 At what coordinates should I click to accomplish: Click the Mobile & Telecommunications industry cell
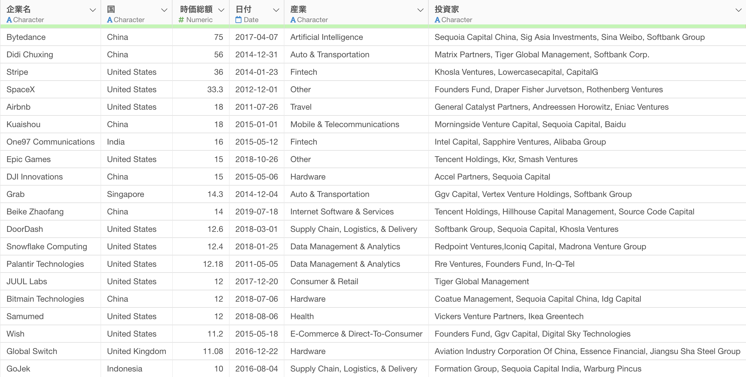click(356, 125)
